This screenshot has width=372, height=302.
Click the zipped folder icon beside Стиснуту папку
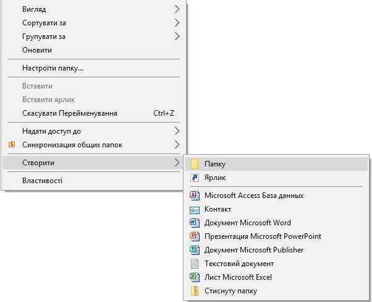195,291
